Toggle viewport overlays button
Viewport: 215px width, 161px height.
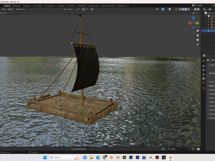[x=170, y=9]
